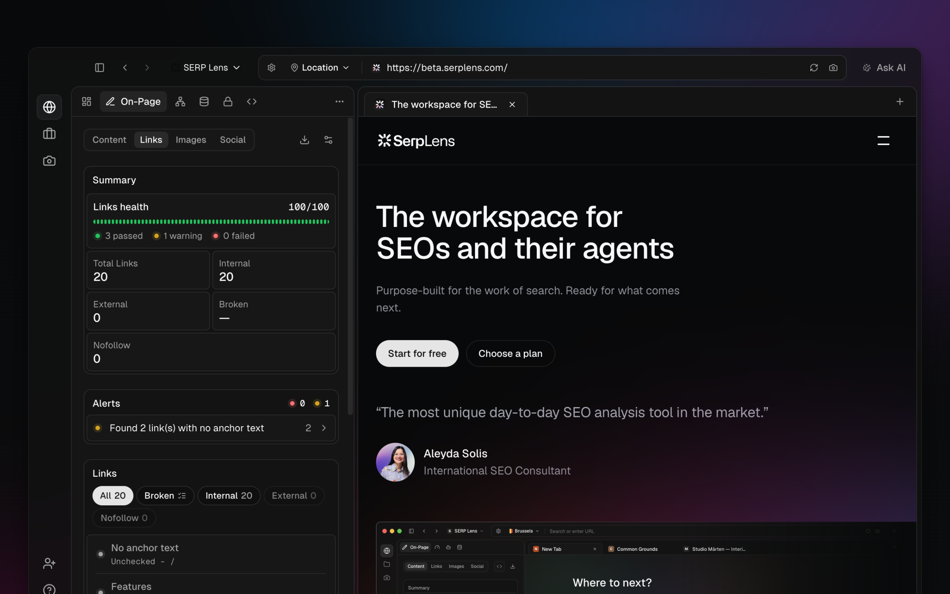Viewport: 950px width, 594px height.
Task: Toggle the sidebar panel icon in top bar
Action: click(99, 68)
